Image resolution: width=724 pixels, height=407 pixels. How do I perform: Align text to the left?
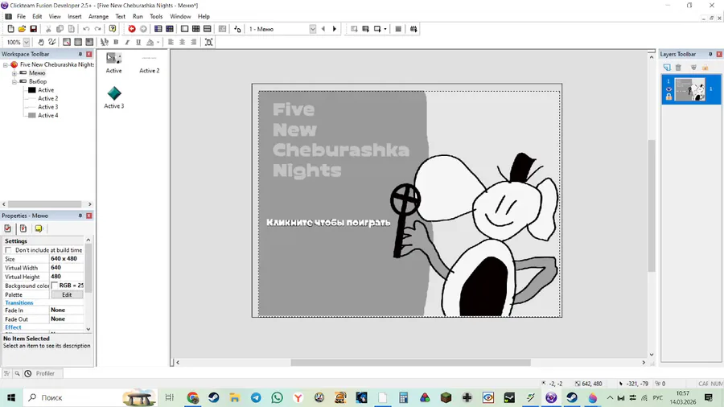tap(171, 42)
